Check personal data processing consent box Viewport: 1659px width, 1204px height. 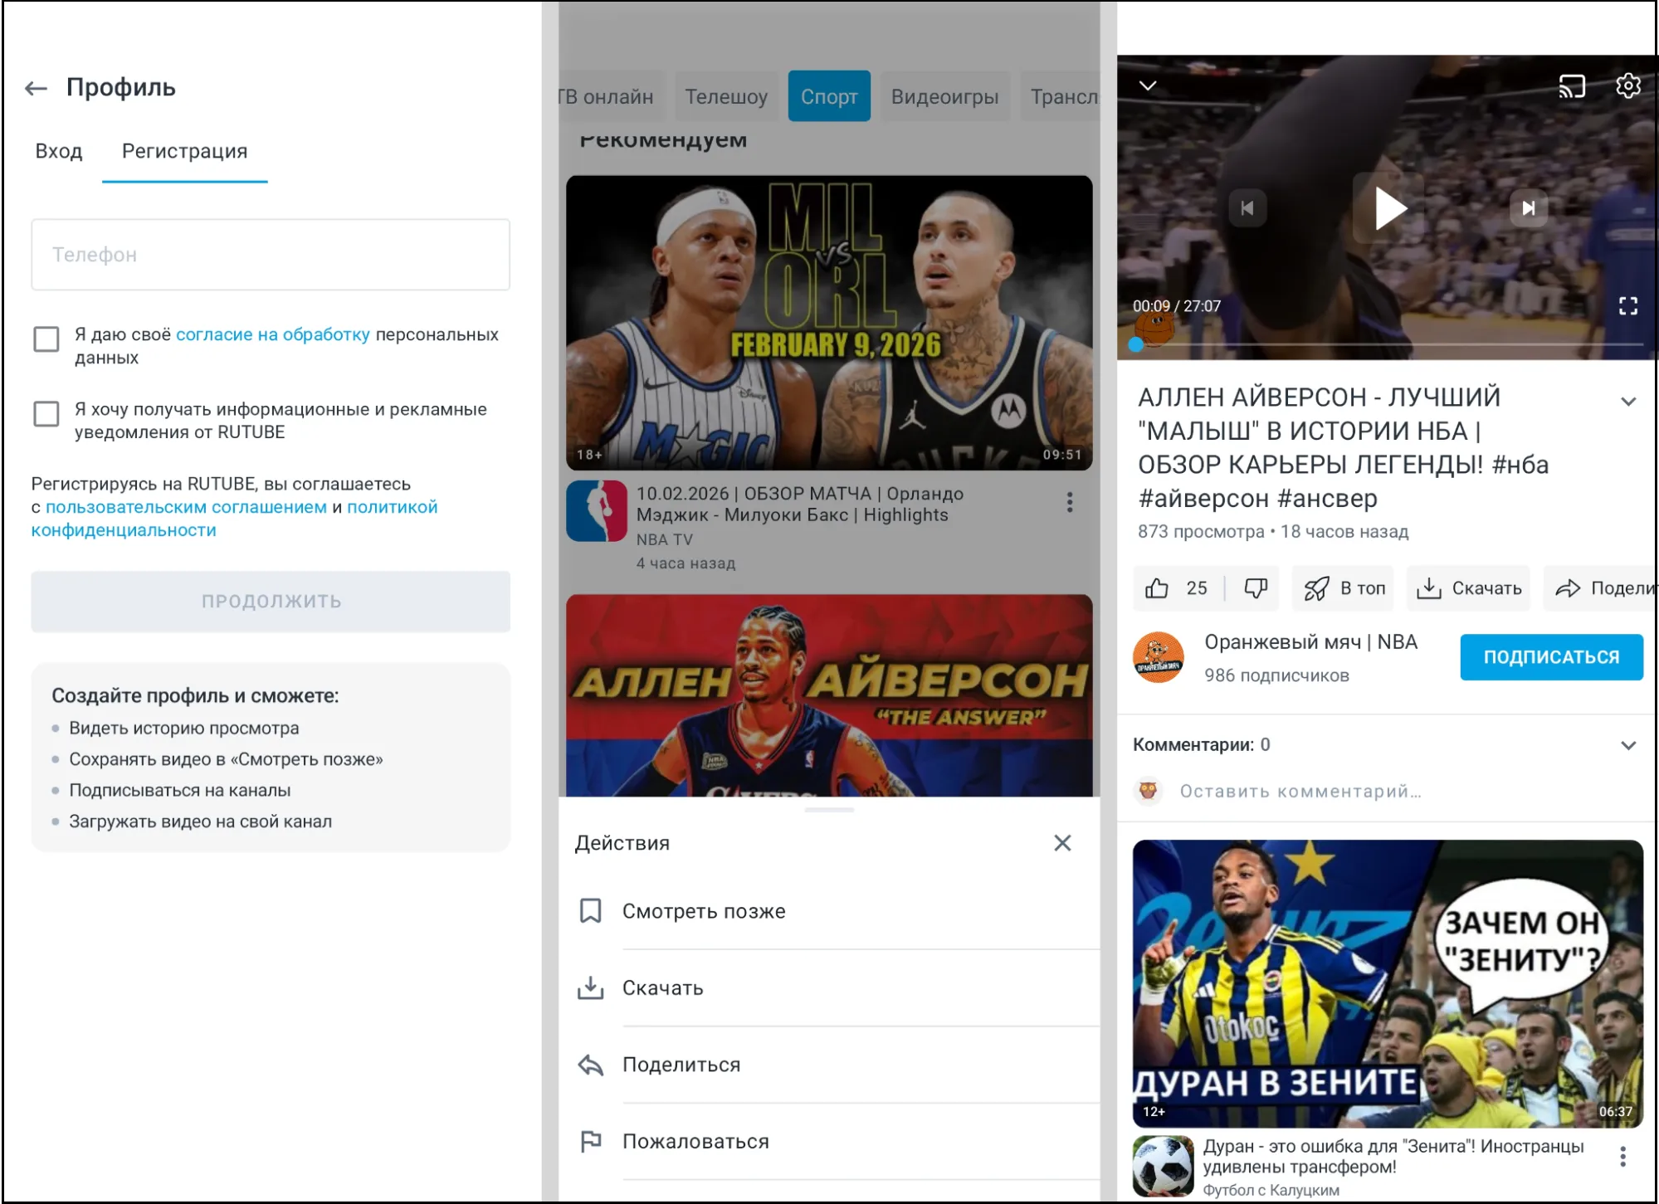pyautogui.click(x=46, y=339)
